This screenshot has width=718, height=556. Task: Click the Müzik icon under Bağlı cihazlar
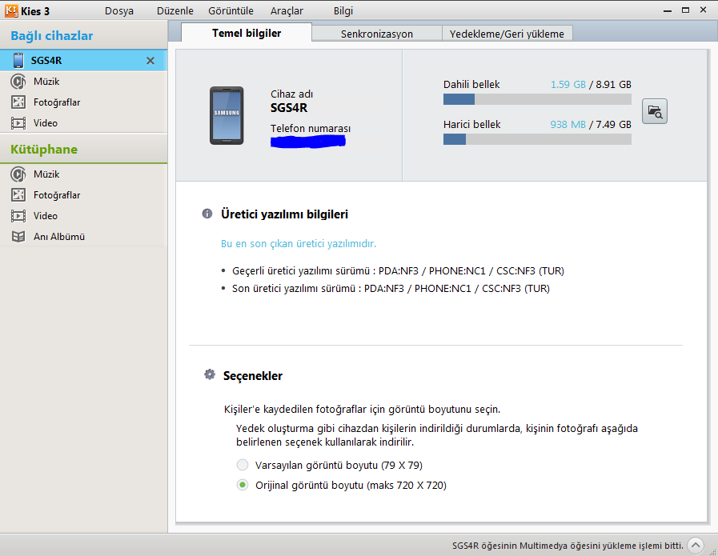(x=18, y=82)
